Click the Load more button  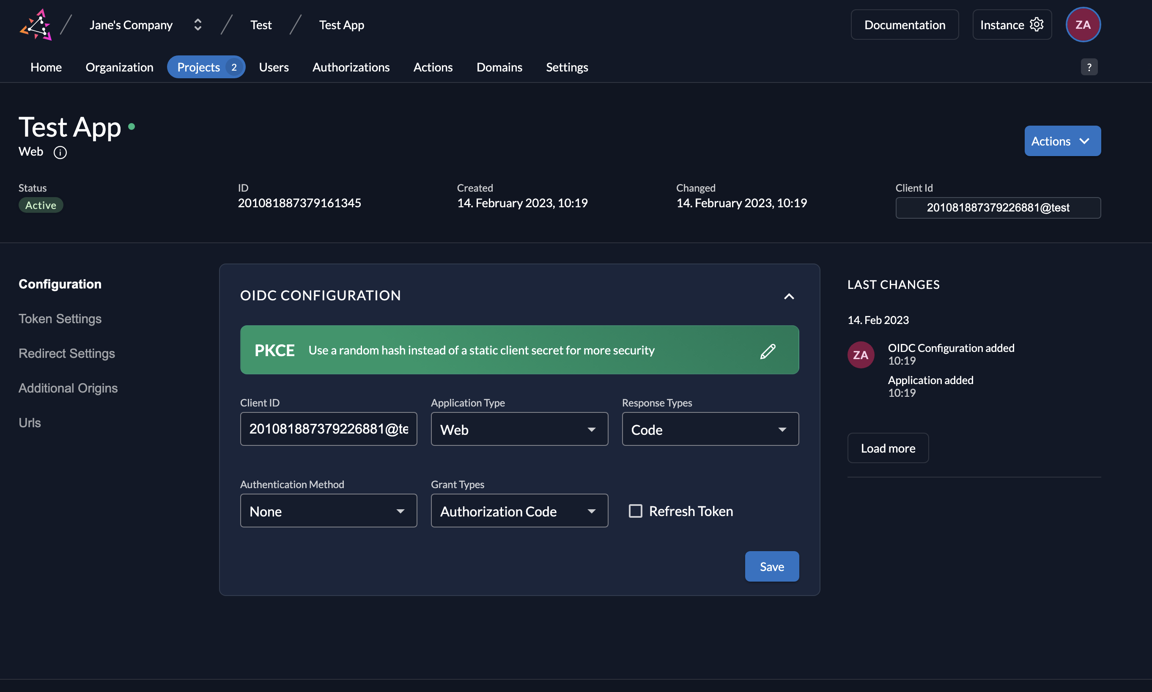(x=887, y=448)
